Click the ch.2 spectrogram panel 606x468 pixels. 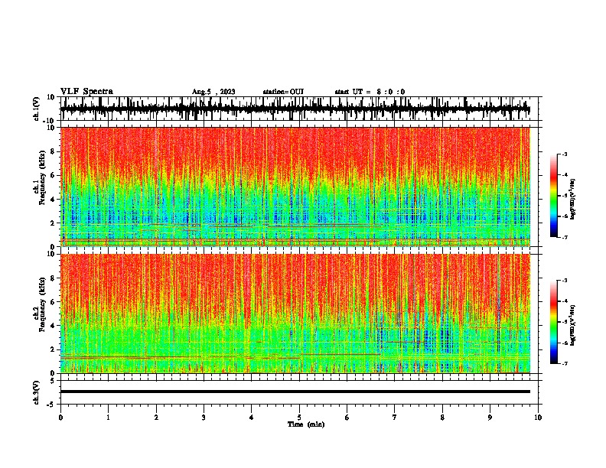(x=295, y=314)
